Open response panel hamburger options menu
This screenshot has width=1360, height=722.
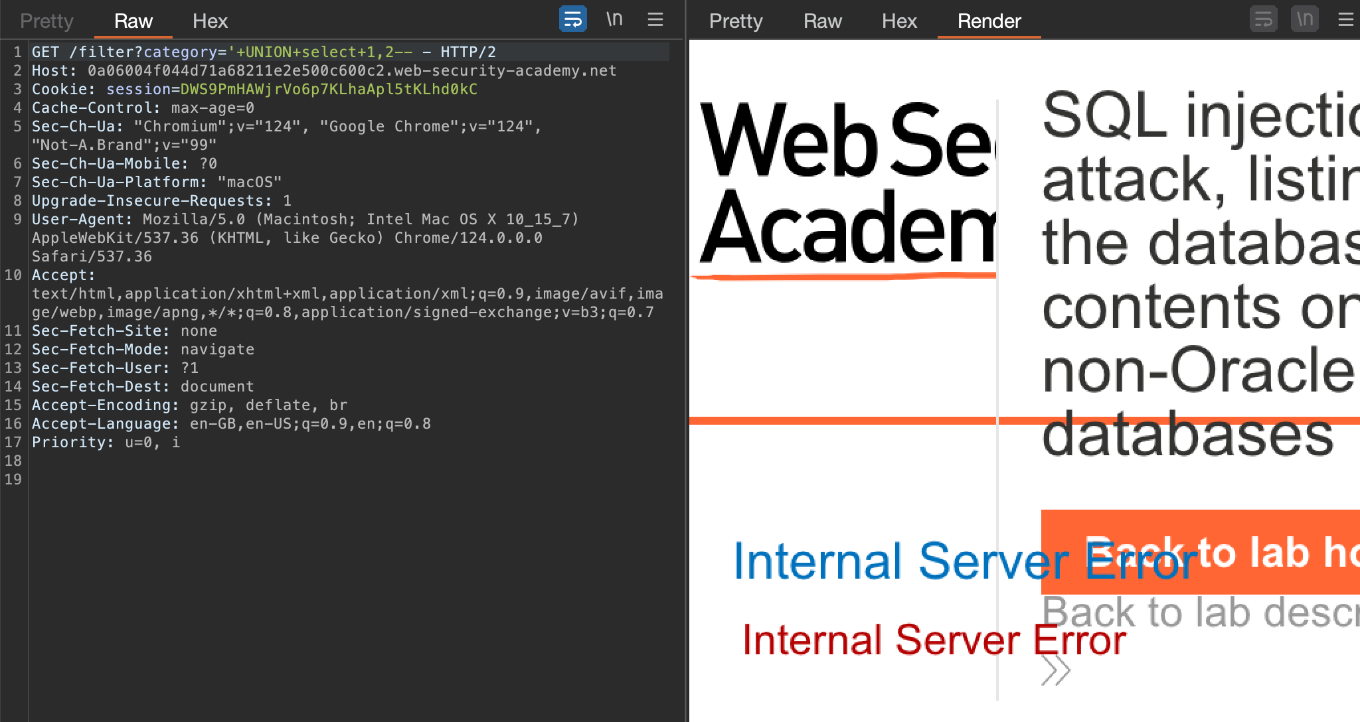click(1345, 20)
